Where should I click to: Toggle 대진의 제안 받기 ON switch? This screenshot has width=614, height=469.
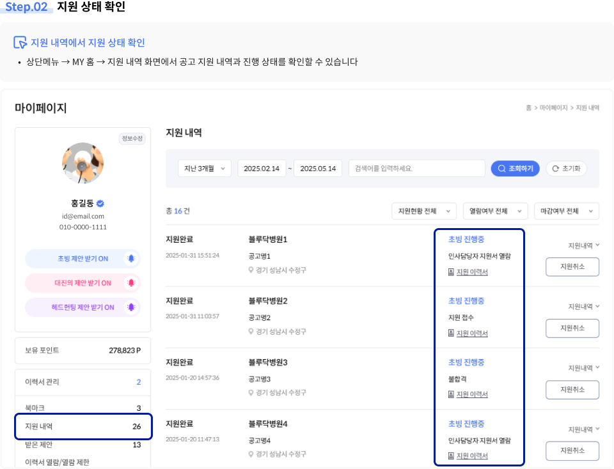pos(83,283)
